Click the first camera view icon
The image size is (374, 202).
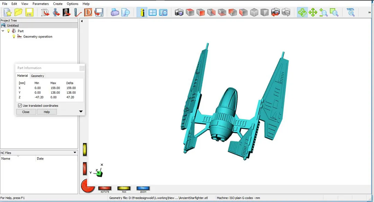point(179,12)
